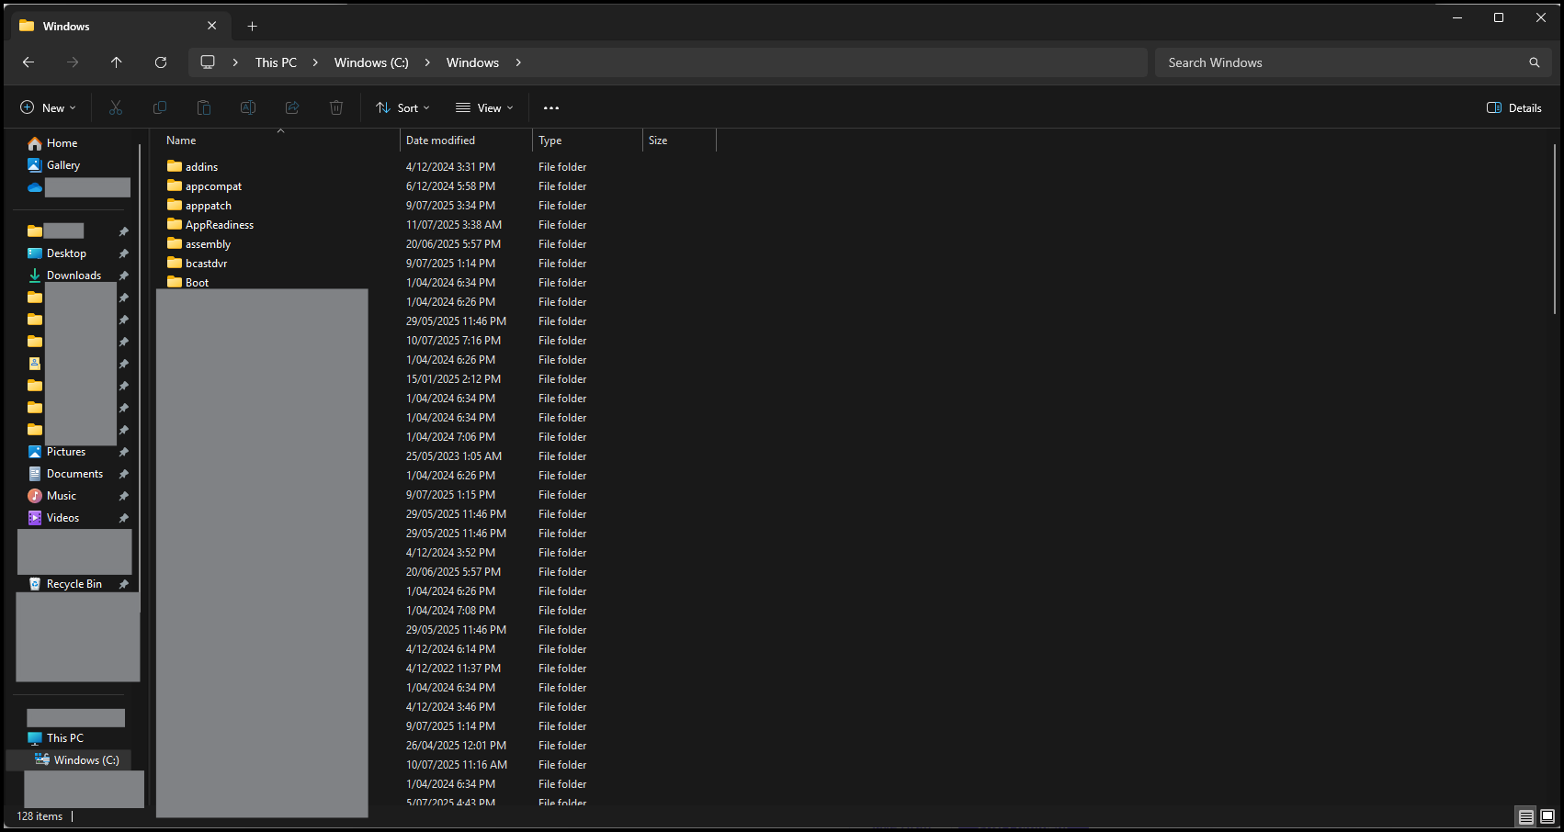This screenshot has width=1564, height=832.
Task: Click Windows (C:) breadcrumb in address bar
Action: tap(371, 62)
